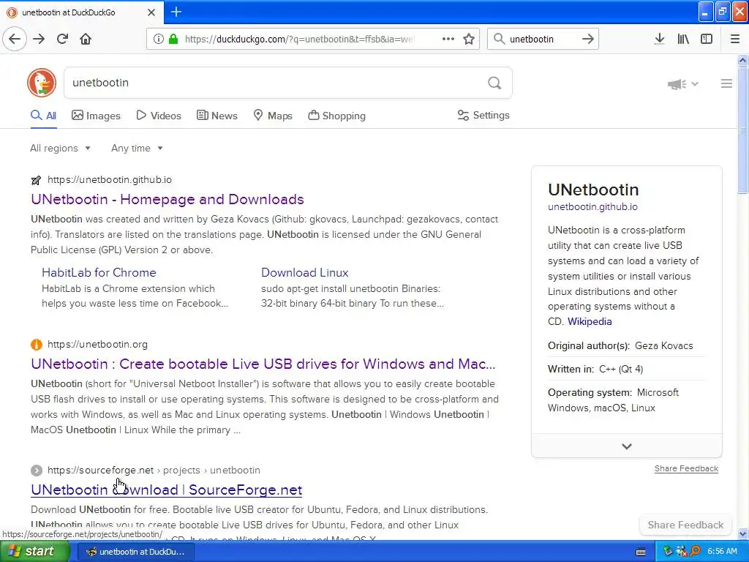
Task: Select the unetbootin at DuckDu... taskbar button
Action: (x=135, y=552)
